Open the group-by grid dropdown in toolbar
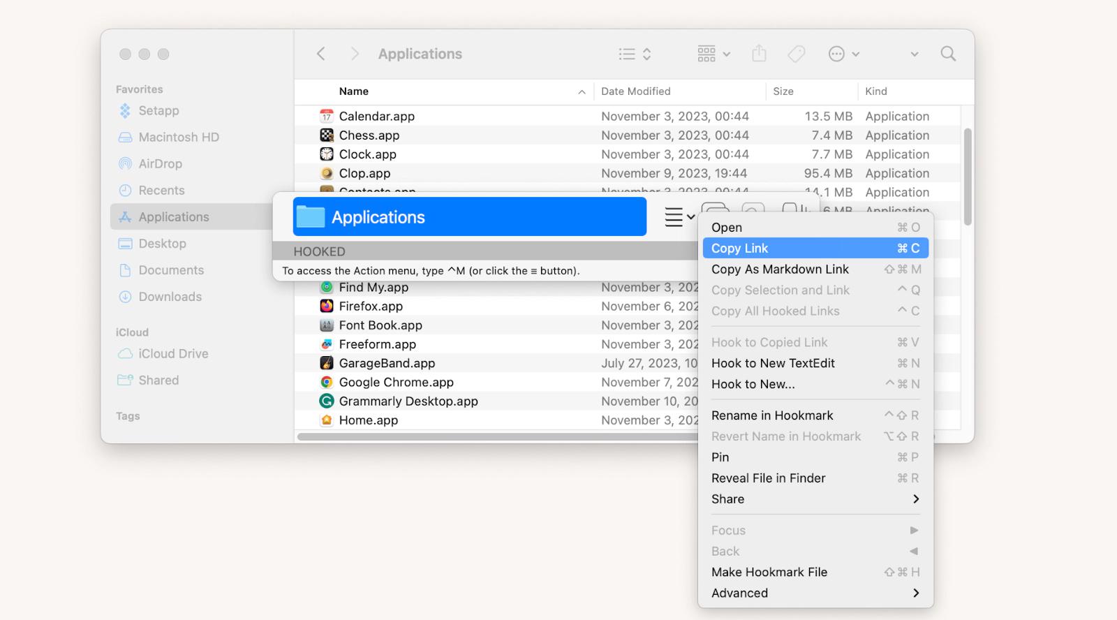Screen dimensions: 1117x620 point(713,54)
